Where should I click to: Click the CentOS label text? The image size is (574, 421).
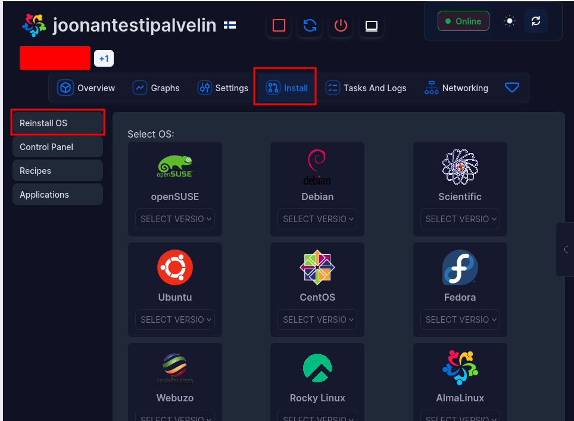tap(317, 297)
